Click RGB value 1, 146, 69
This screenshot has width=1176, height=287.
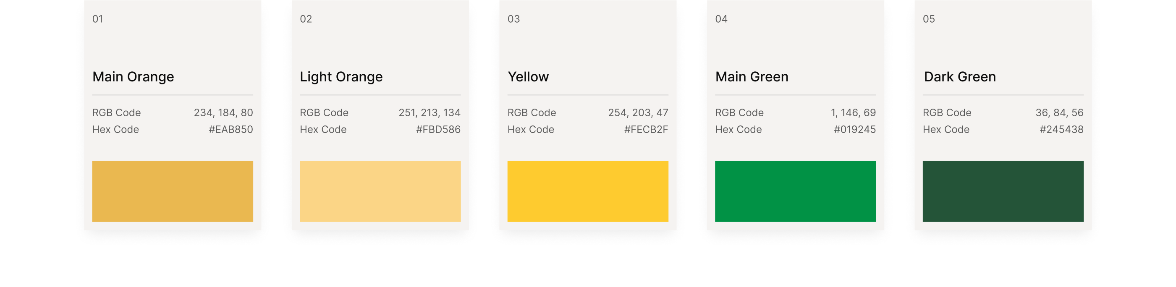(853, 113)
